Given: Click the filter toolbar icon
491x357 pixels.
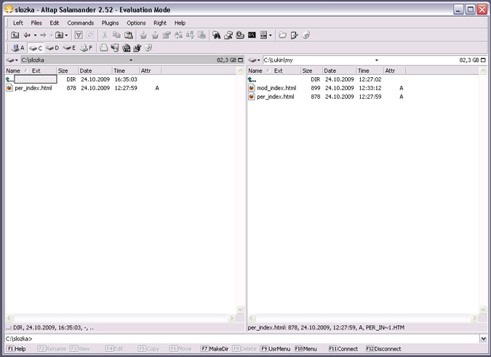Looking at the screenshot, I should tap(79, 35).
